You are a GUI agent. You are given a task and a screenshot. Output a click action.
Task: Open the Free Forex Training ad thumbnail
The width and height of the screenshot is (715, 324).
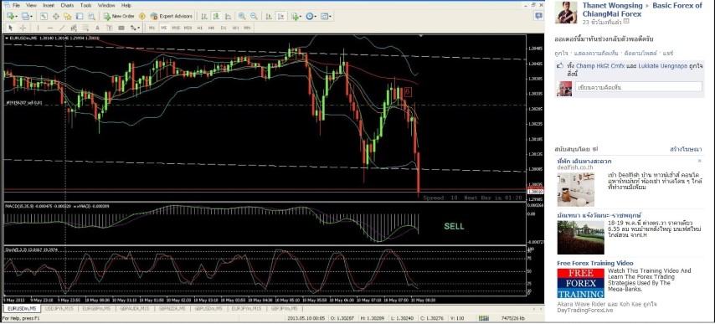point(580,283)
